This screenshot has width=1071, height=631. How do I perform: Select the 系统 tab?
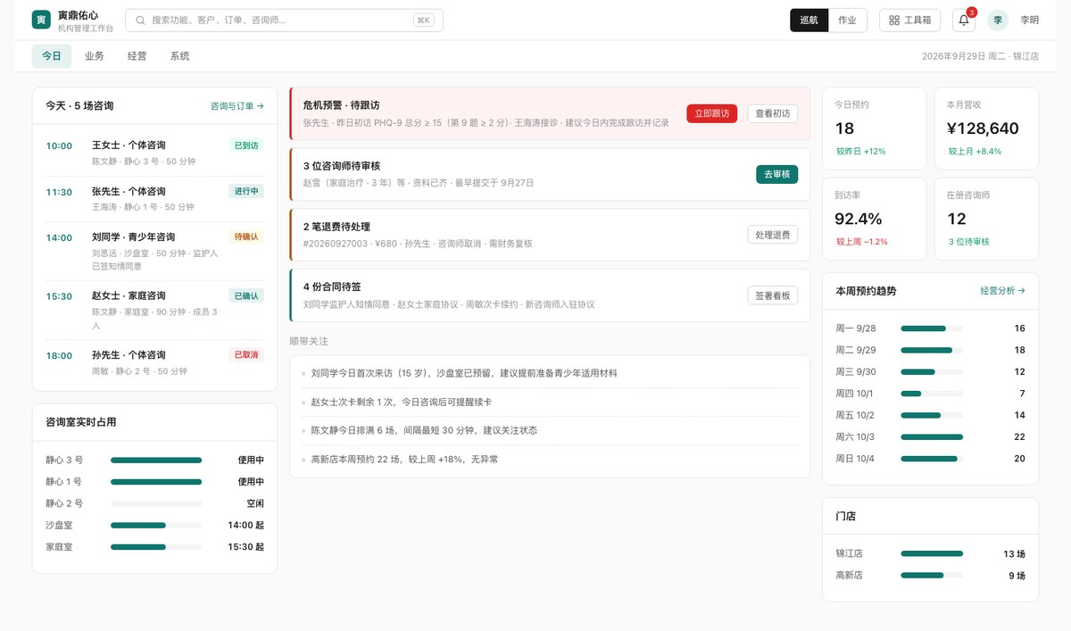[x=179, y=56]
